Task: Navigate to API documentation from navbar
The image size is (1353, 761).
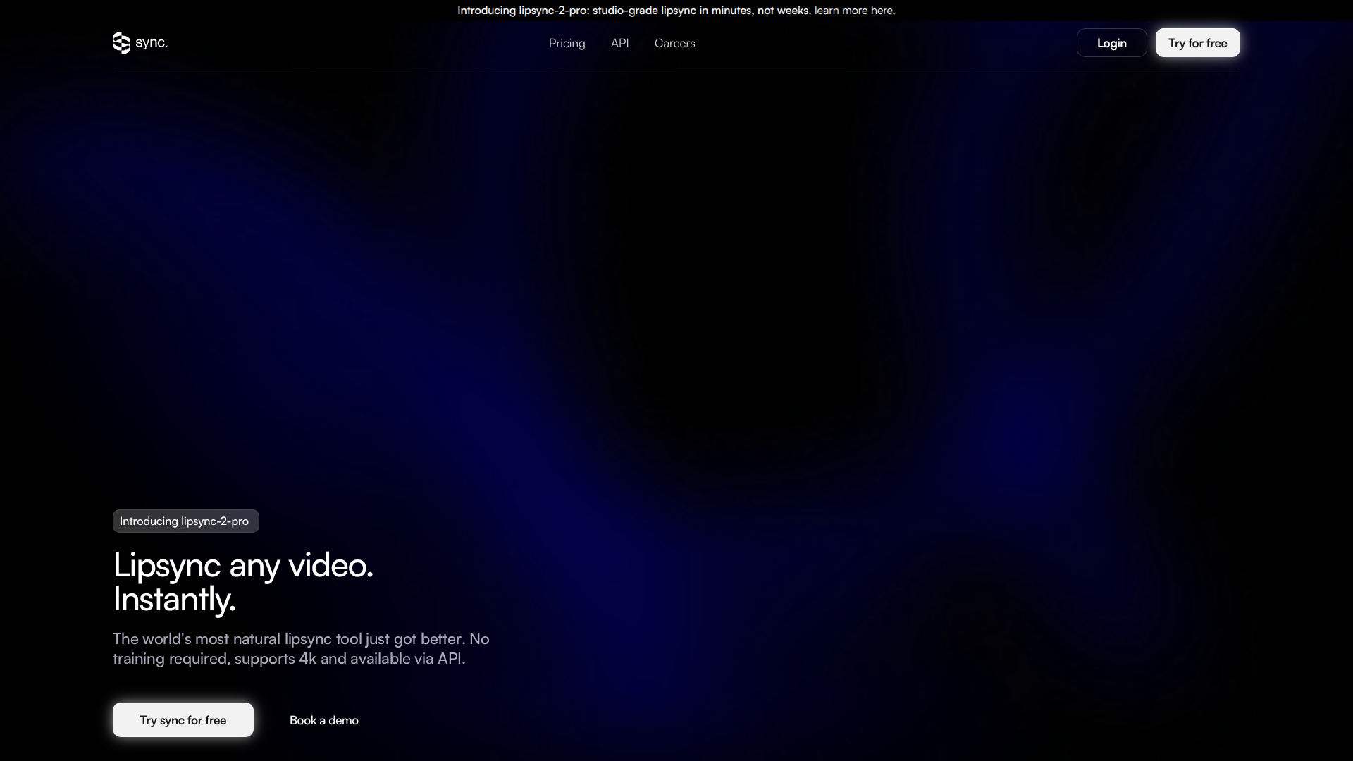Action: pyautogui.click(x=619, y=43)
